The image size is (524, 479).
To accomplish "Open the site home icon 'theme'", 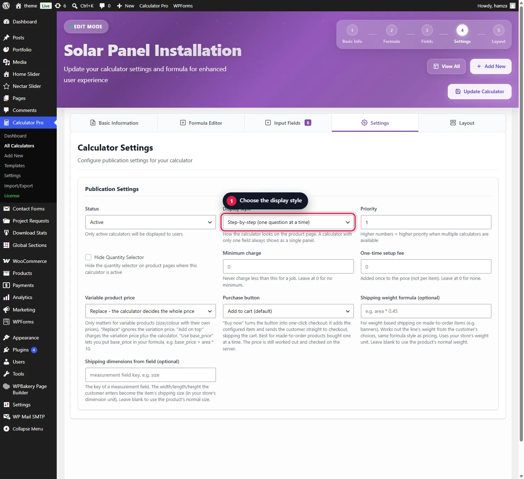I will (18, 6).
